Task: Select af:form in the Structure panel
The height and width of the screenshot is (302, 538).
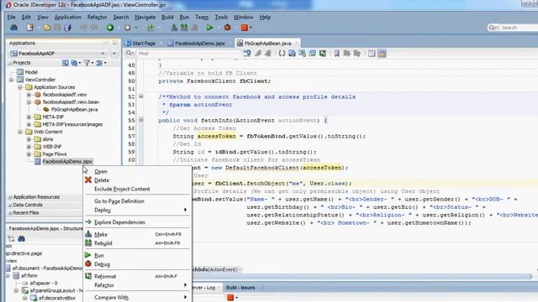Action: [x=29, y=276]
